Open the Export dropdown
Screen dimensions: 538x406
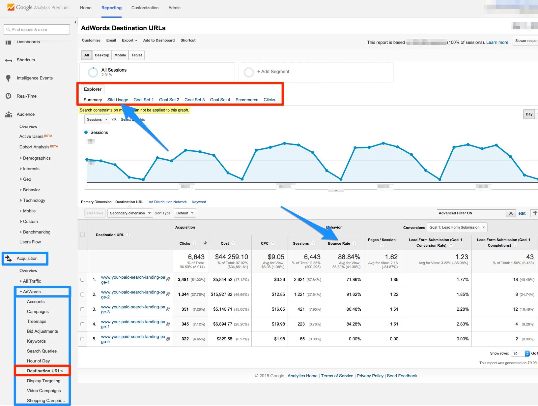click(x=129, y=40)
